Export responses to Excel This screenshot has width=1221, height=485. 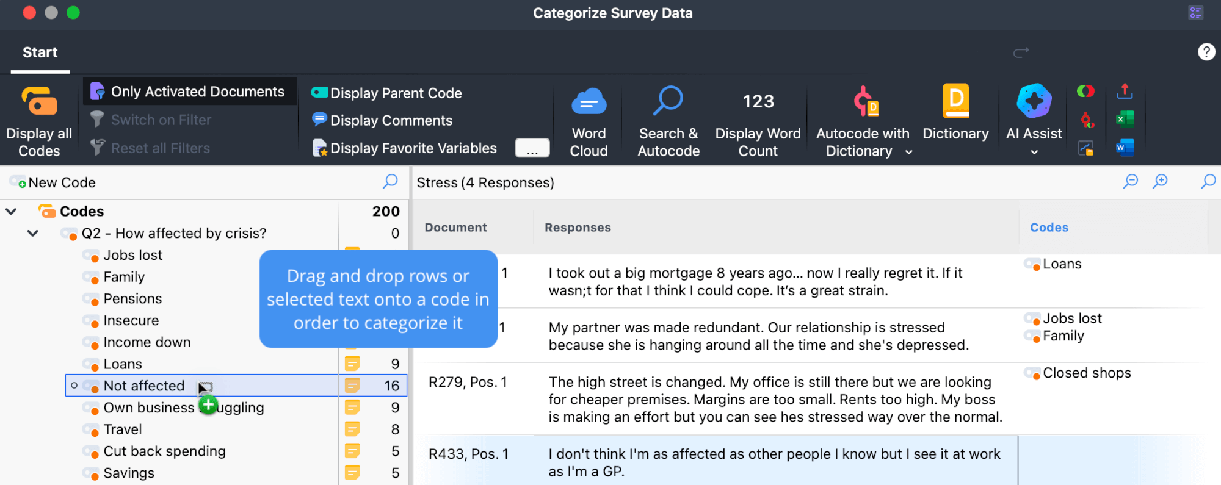(x=1125, y=119)
